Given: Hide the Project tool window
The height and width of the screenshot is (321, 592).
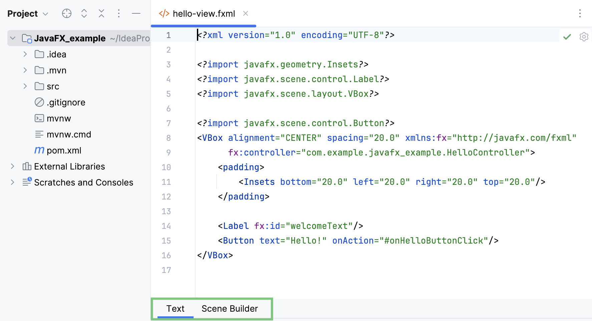Looking at the screenshot, I should pos(136,13).
